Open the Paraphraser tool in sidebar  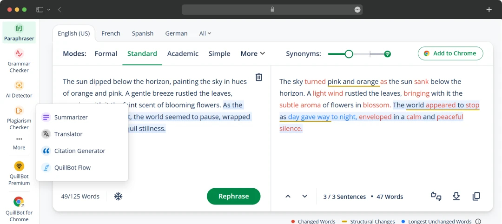(19, 33)
